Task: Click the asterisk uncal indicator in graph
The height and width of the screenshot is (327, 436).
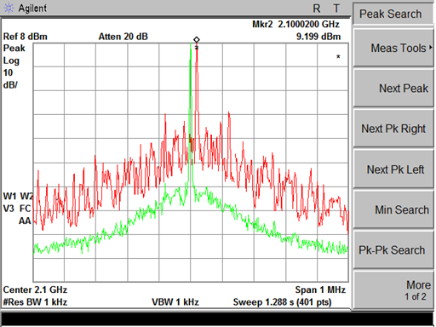Action: pos(338,57)
